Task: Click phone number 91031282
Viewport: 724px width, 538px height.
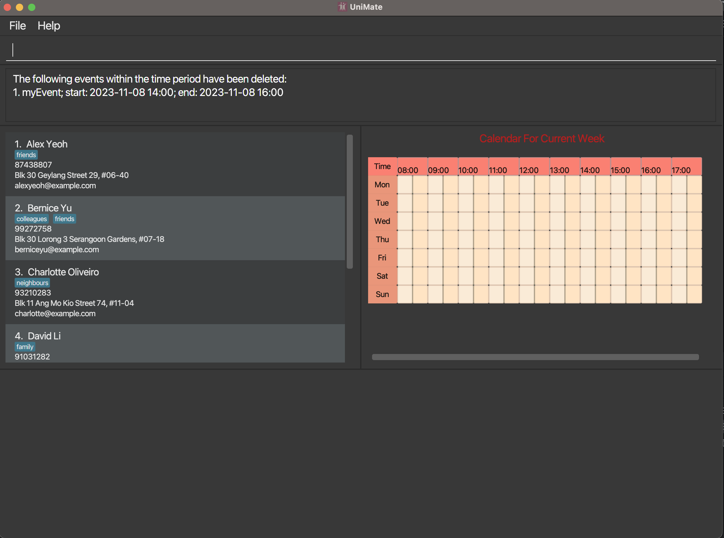Action: point(33,357)
